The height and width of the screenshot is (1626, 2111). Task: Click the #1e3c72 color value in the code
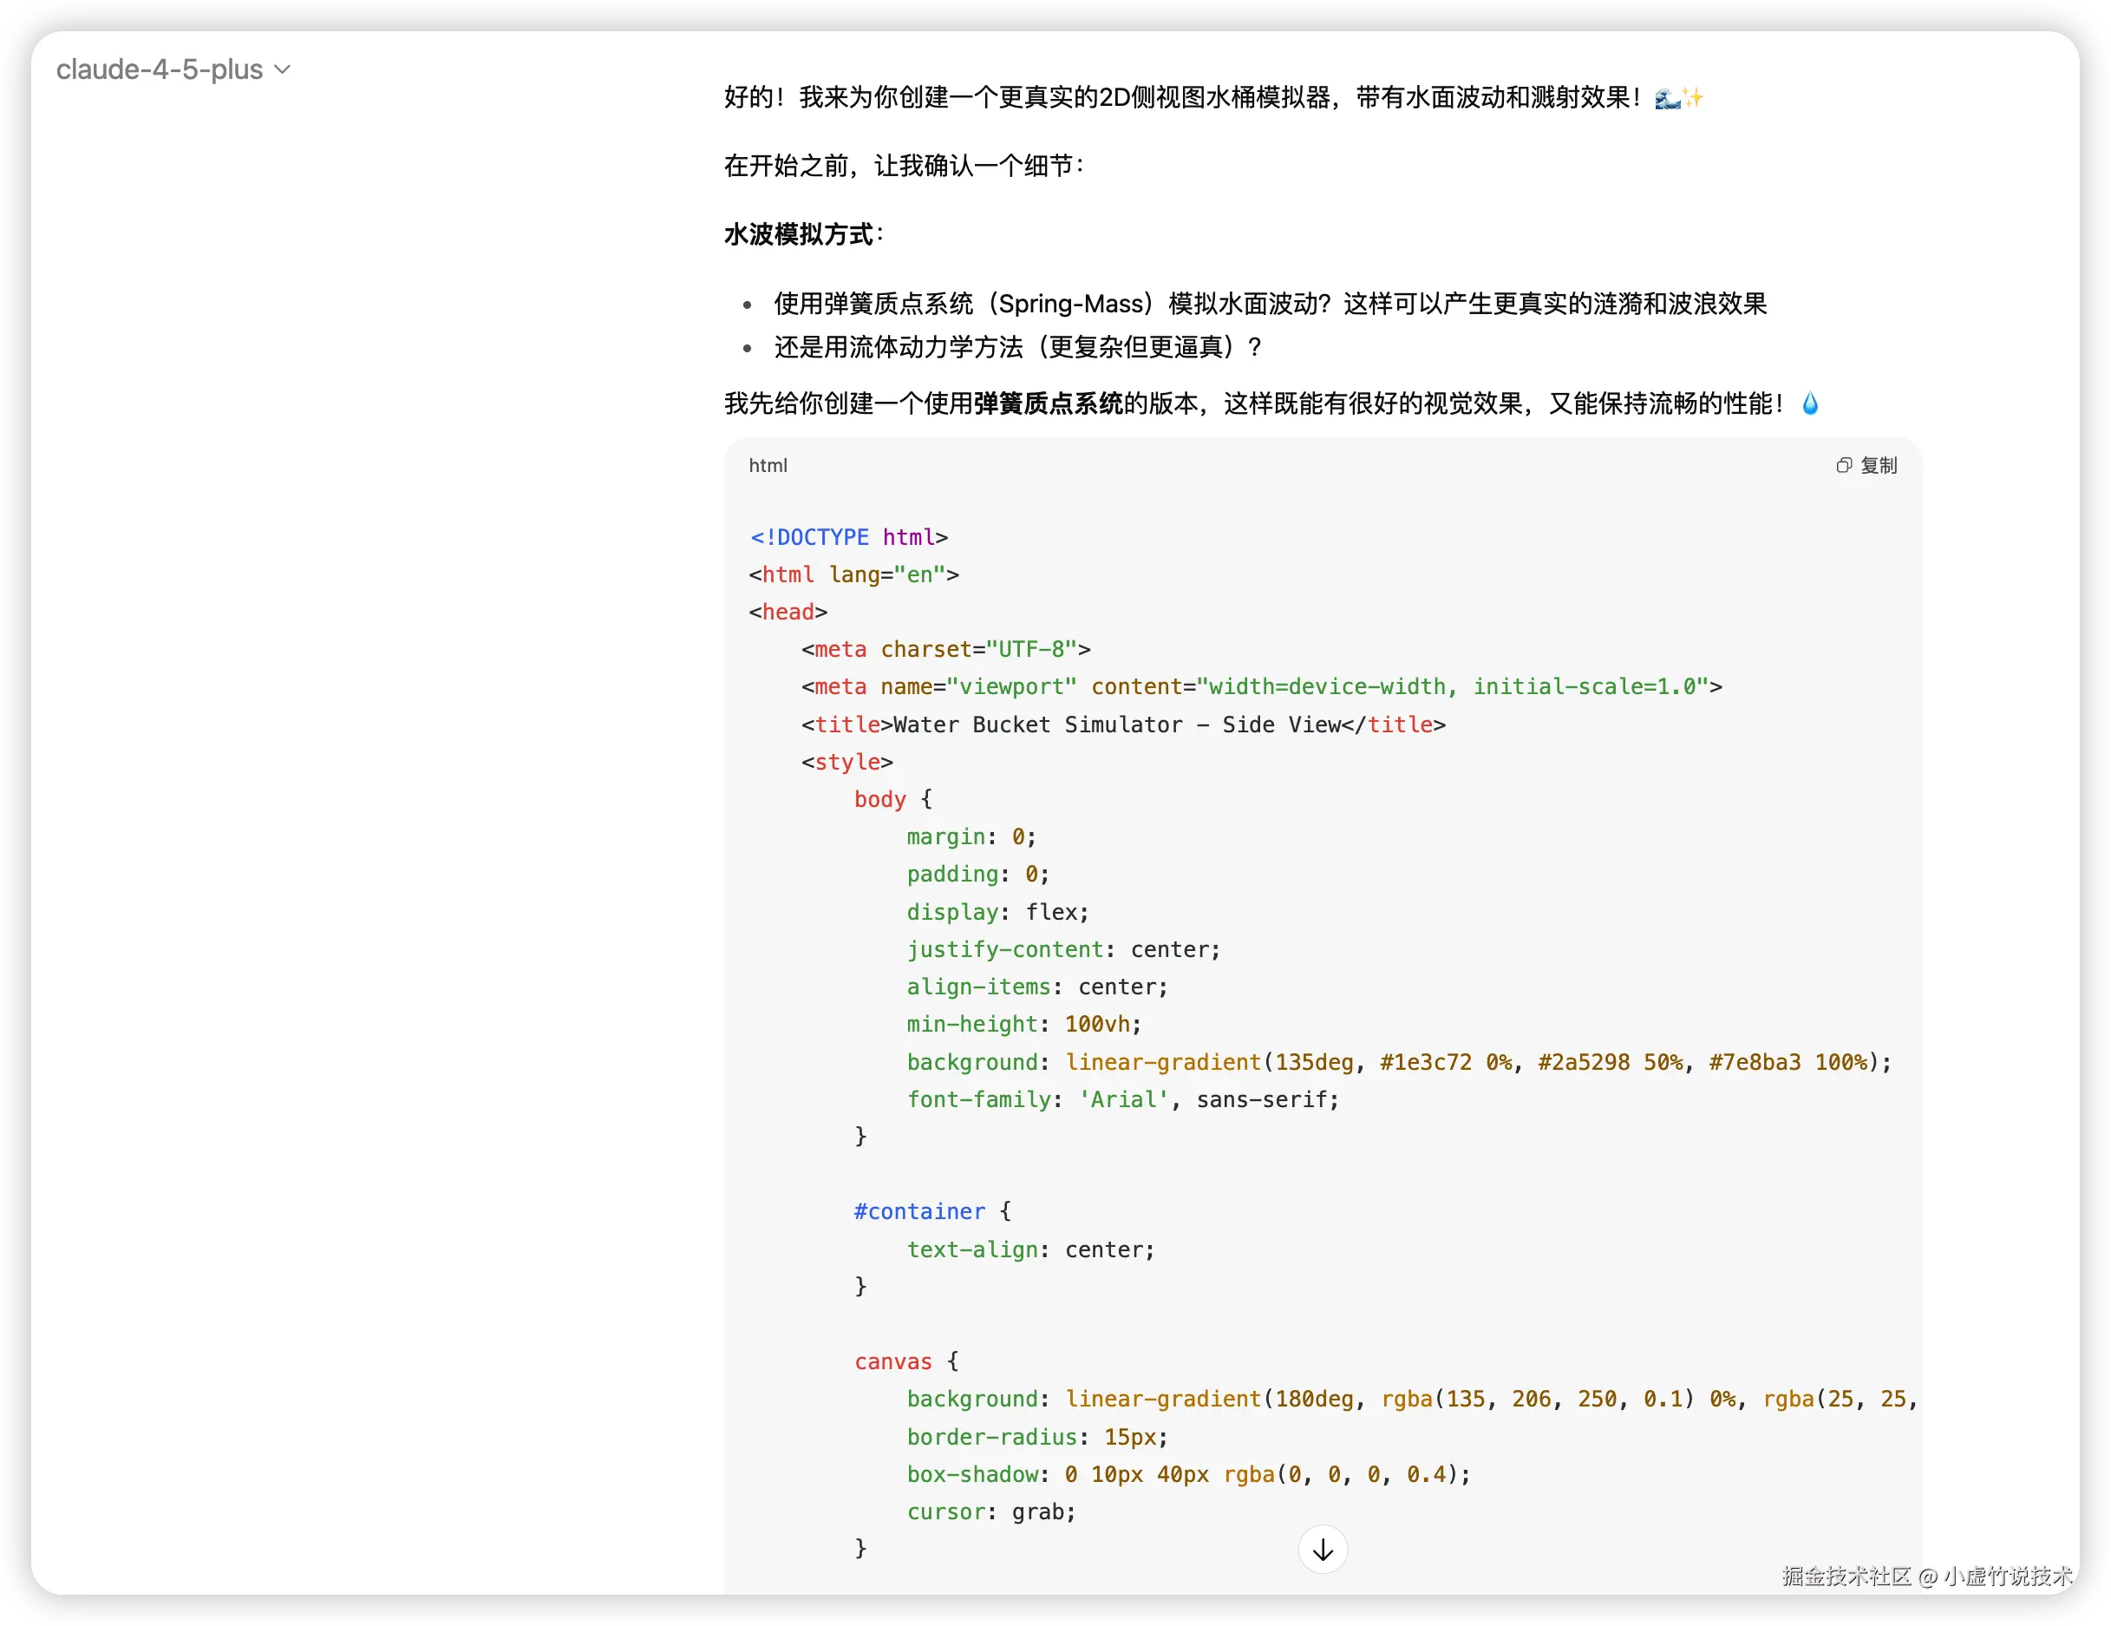coord(1425,1062)
